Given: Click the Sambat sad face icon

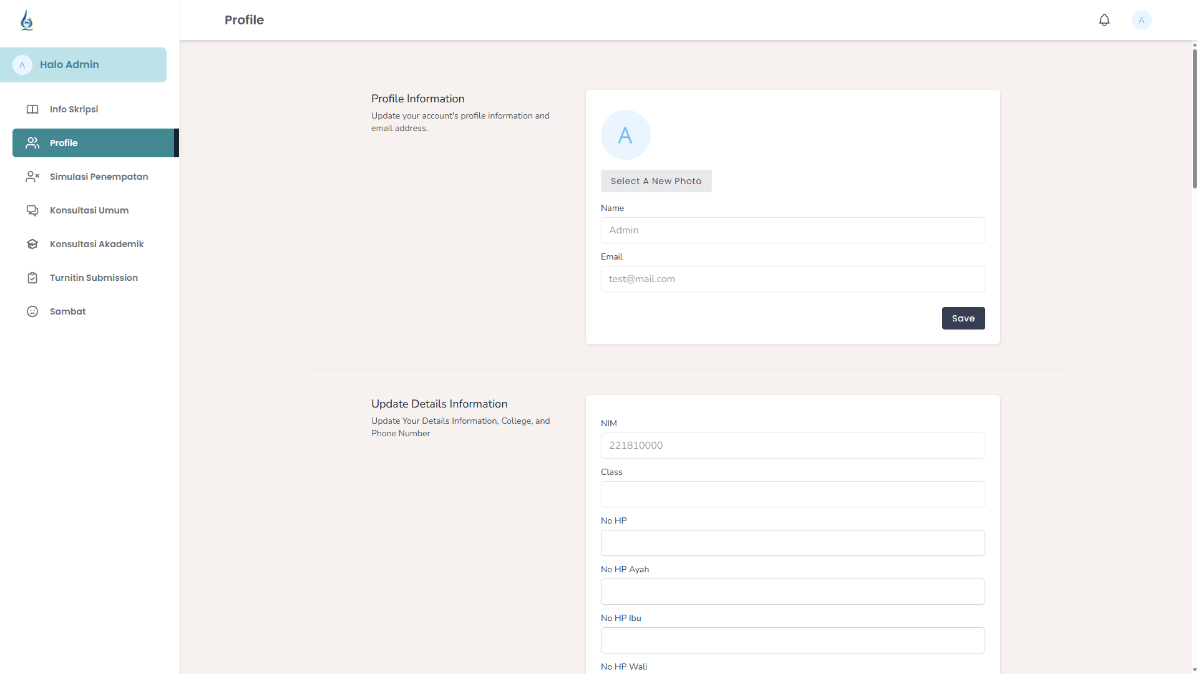Looking at the screenshot, I should coord(32,311).
